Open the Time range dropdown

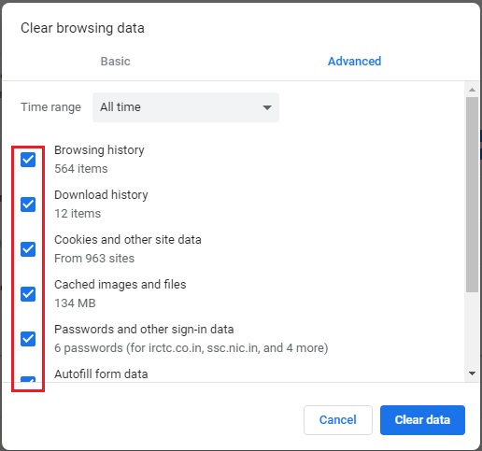pos(186,107)
